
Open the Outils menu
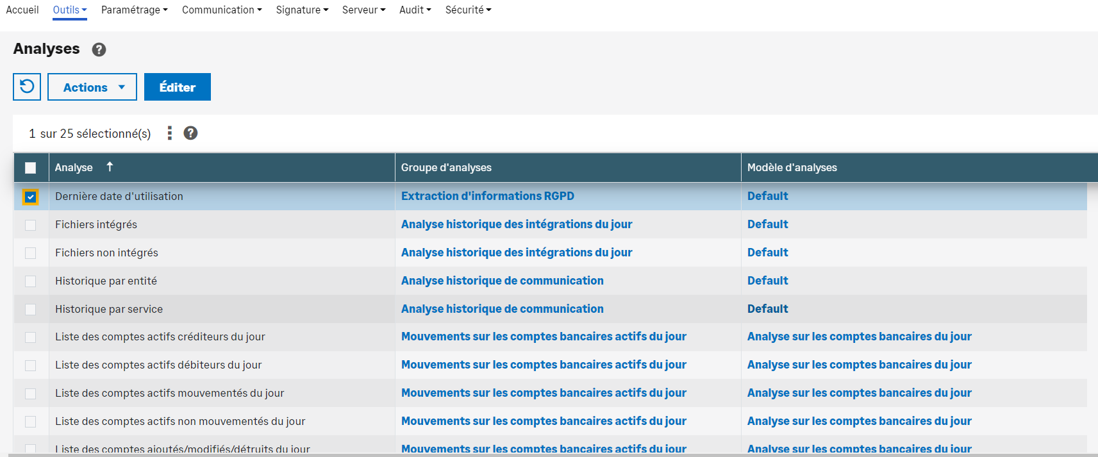pos(69,10)
